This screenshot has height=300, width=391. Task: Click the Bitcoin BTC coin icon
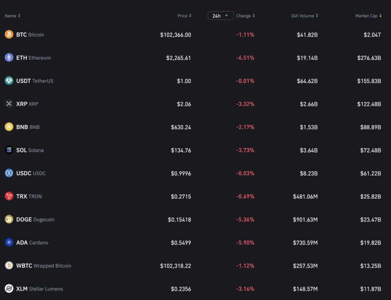pos(9,35)
